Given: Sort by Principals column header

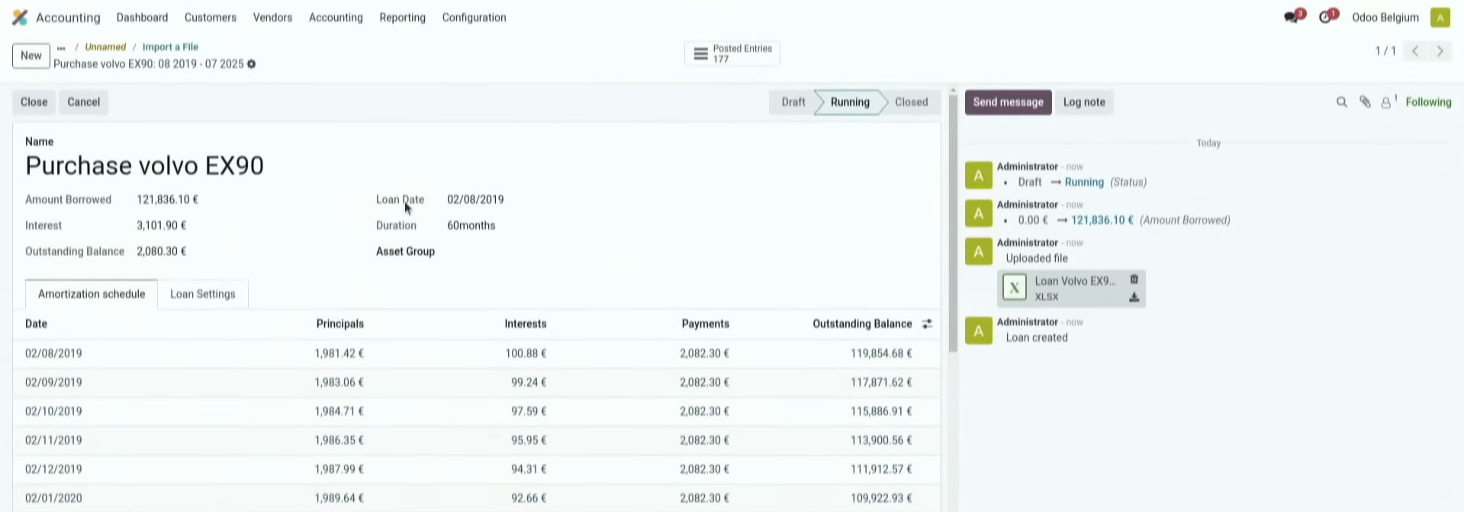Looking at the screenshot, I should tap(339, 324).
